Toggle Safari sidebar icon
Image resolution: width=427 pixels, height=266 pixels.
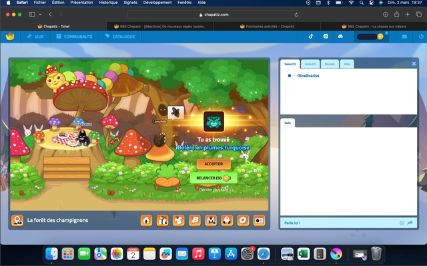32,15
